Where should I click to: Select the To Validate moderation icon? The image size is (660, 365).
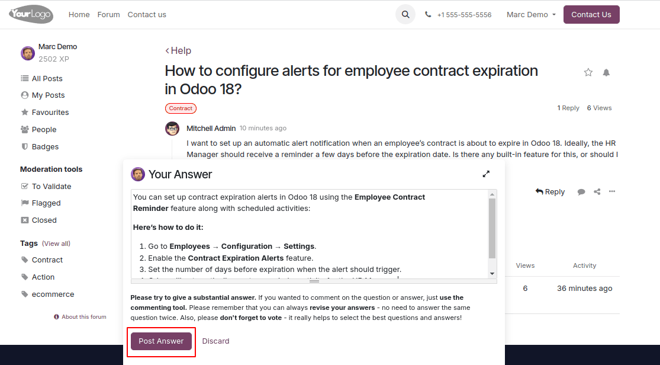tap(25, 186)
